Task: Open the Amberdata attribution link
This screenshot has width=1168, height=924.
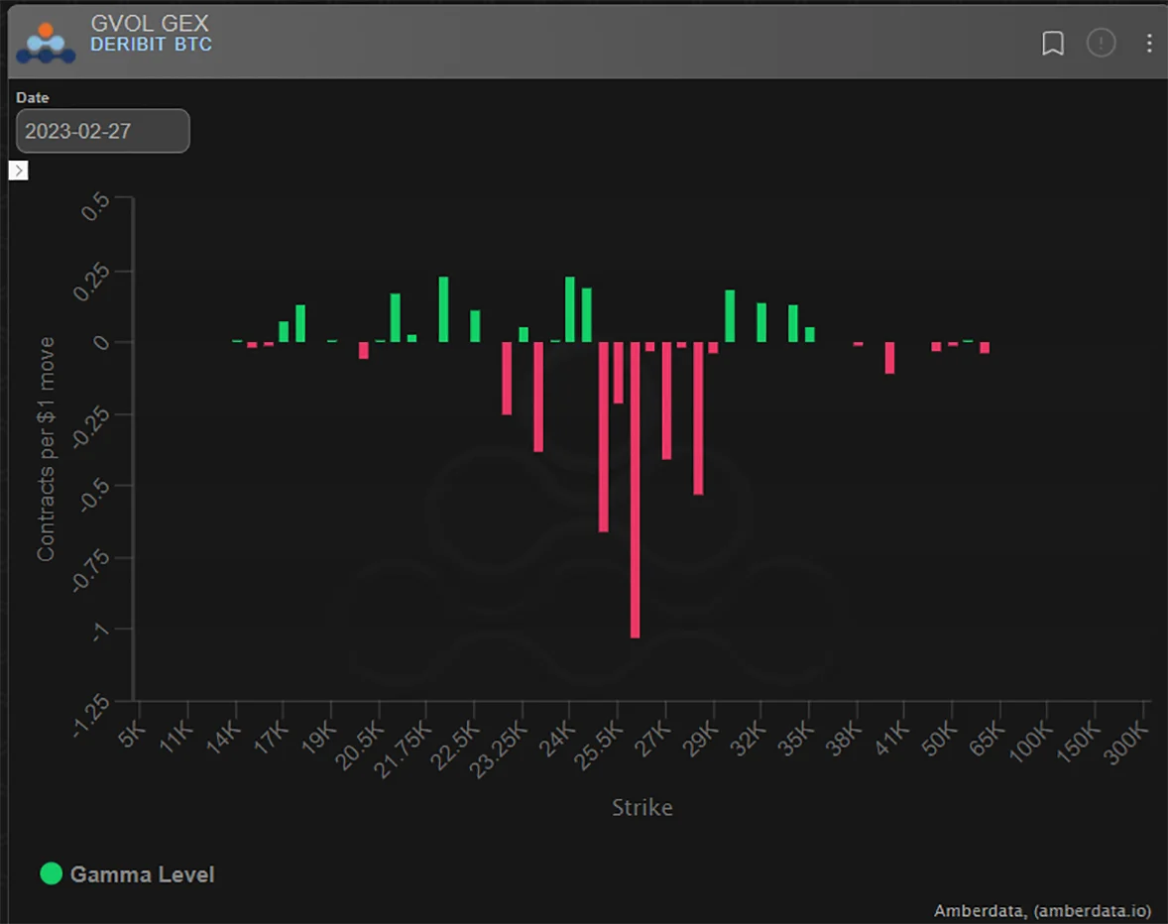Action: click(1042, 910)
